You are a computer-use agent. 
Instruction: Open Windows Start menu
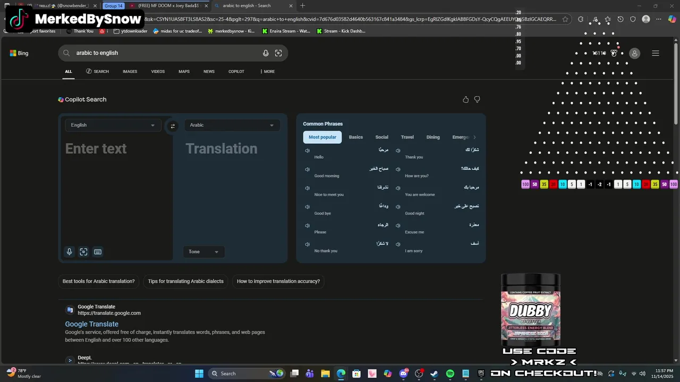tap(199, 374)
